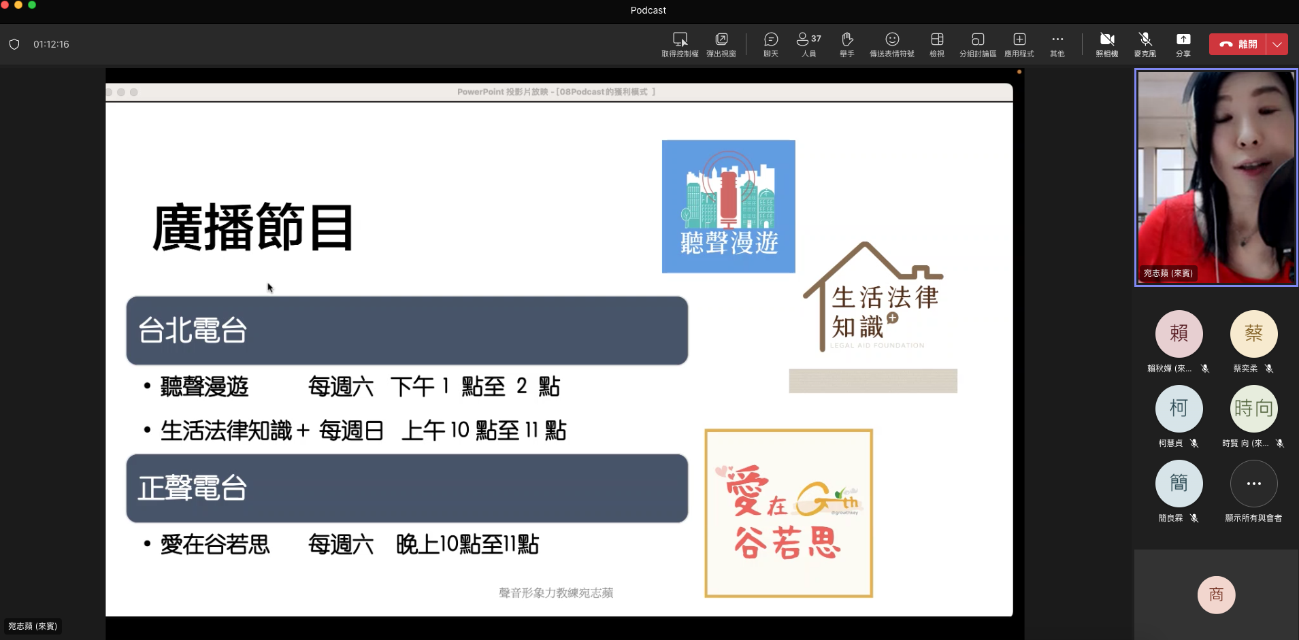Click the 聽聲漫遊 每週六 bullet line
Image resolution: width=1299 pixels, height=640 pixels.
352,386
